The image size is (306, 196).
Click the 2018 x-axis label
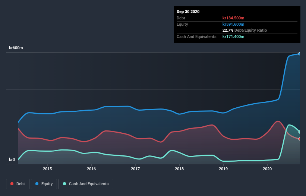click(179, 169)
